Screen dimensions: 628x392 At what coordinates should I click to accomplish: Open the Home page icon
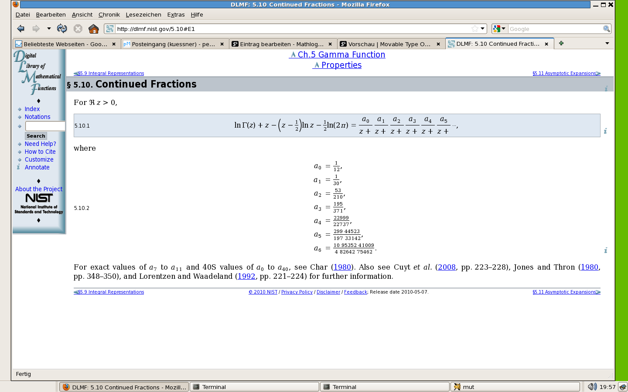click(93, 29)
